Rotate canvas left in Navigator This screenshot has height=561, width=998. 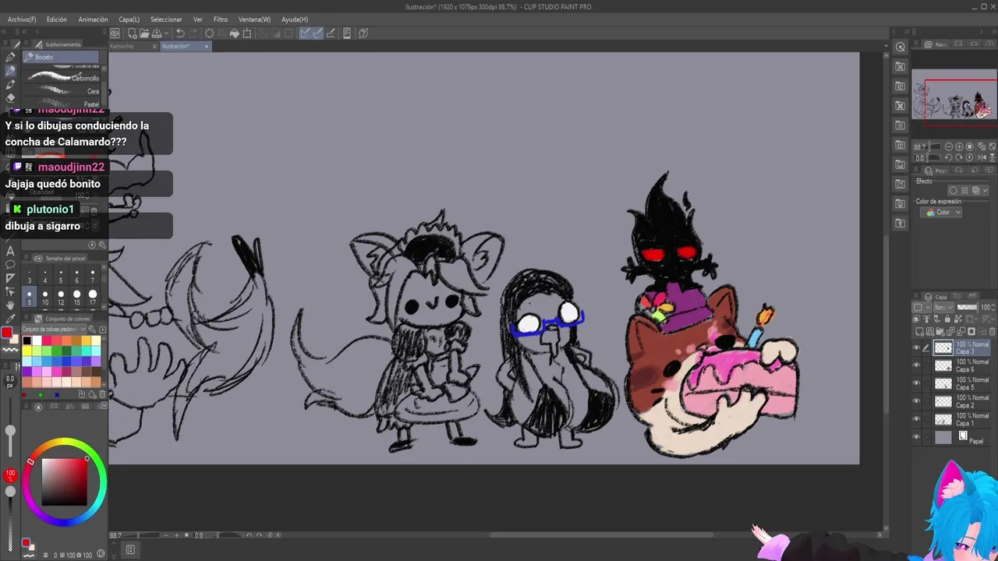click(x=950, y=157)
